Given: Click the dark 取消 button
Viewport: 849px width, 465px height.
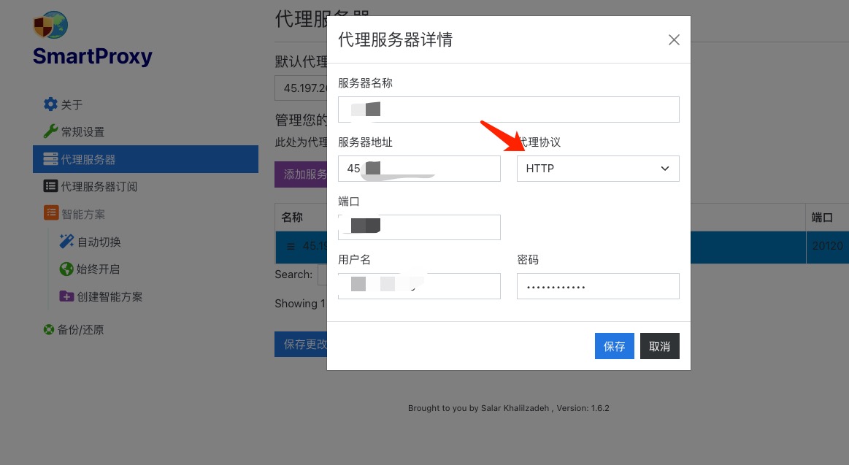Looking at the screenshot, I should coord(659,346).
